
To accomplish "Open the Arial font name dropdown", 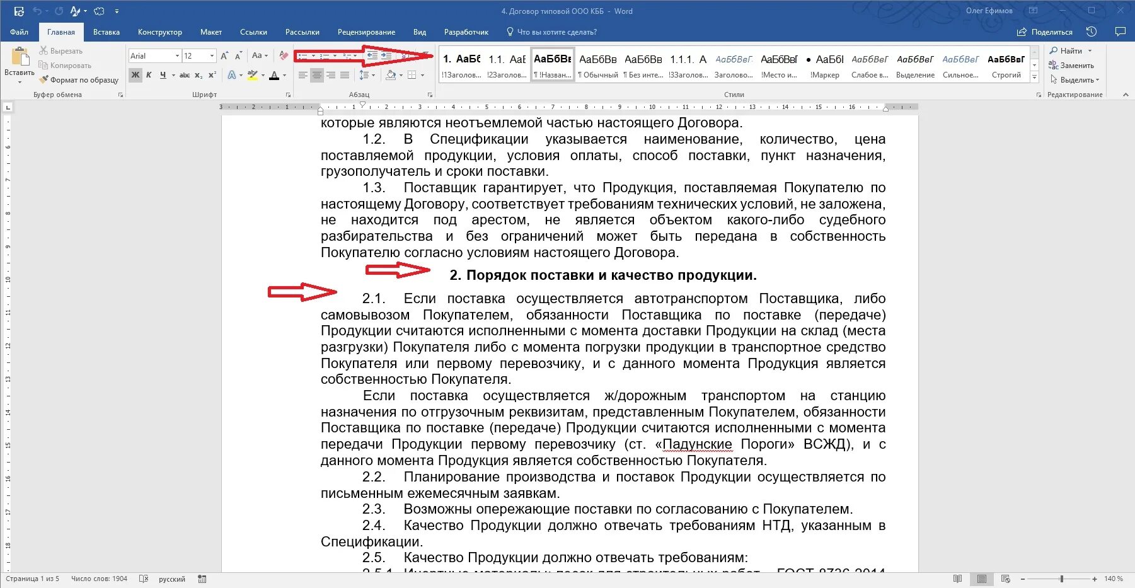I will [177, 56].
